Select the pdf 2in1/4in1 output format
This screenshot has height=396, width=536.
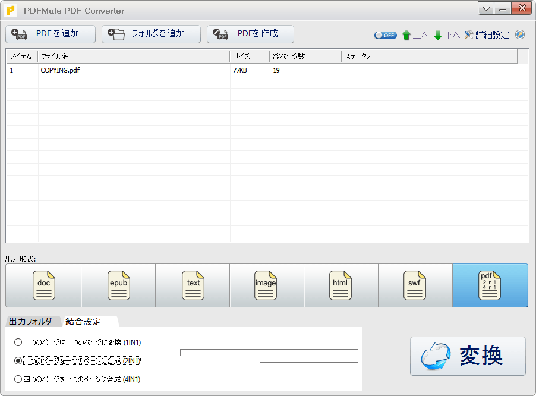pyautogui.click(x=490, y=285)
